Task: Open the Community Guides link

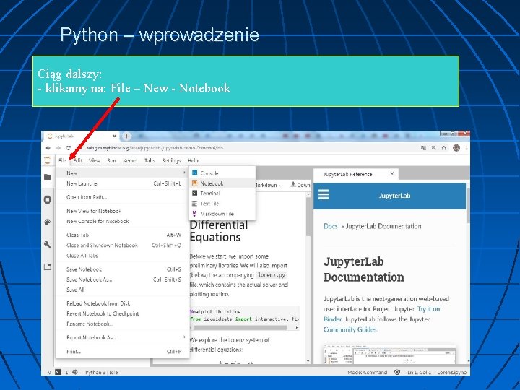Action: [350, 329]
